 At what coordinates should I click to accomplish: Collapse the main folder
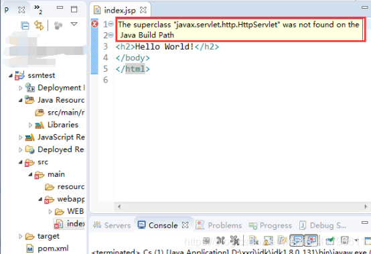click(x=30, y=174)
